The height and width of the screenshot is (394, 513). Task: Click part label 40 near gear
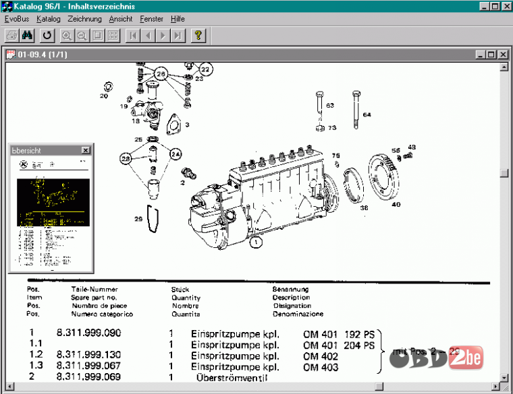pyautogui.click(x=396, y=204)
